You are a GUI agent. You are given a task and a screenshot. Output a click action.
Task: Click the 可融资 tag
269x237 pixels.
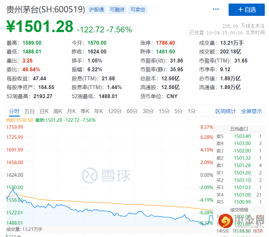(x=117, y=10)
